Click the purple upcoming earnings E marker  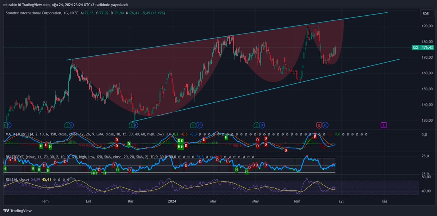[x=383, y=125]
